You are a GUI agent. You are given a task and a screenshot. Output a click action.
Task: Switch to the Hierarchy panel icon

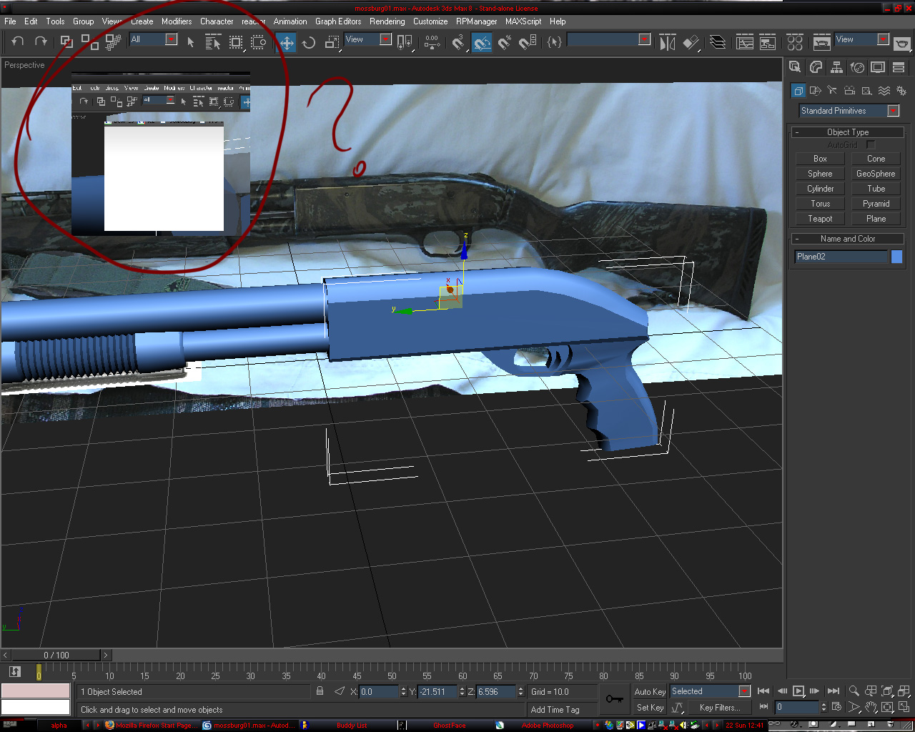click(x=836, y=67)
